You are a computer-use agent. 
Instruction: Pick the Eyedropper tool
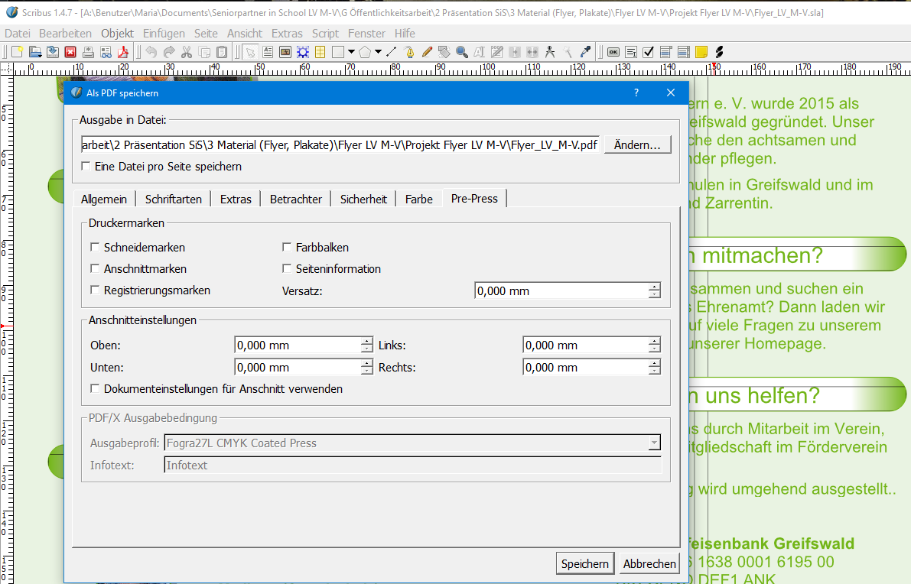pyautogui.click(x=585, y=52)
